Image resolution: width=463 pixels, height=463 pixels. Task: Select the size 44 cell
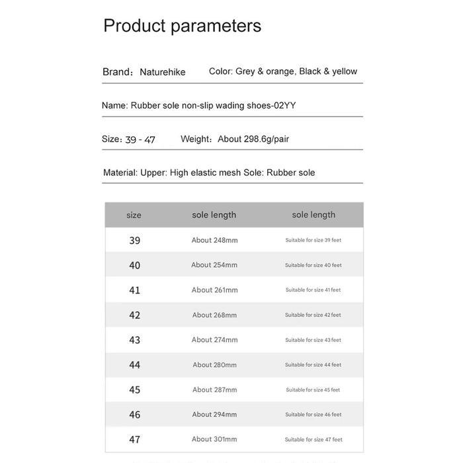tap(135, 365)
